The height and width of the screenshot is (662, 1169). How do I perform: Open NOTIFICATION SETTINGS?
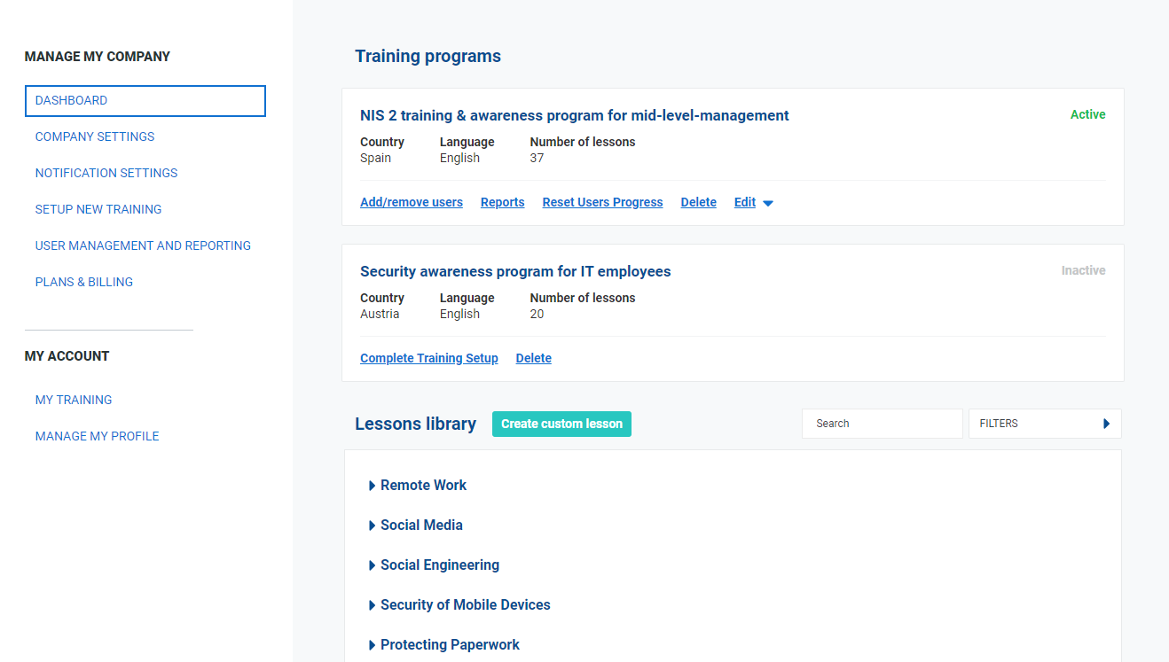coord(106,173)
